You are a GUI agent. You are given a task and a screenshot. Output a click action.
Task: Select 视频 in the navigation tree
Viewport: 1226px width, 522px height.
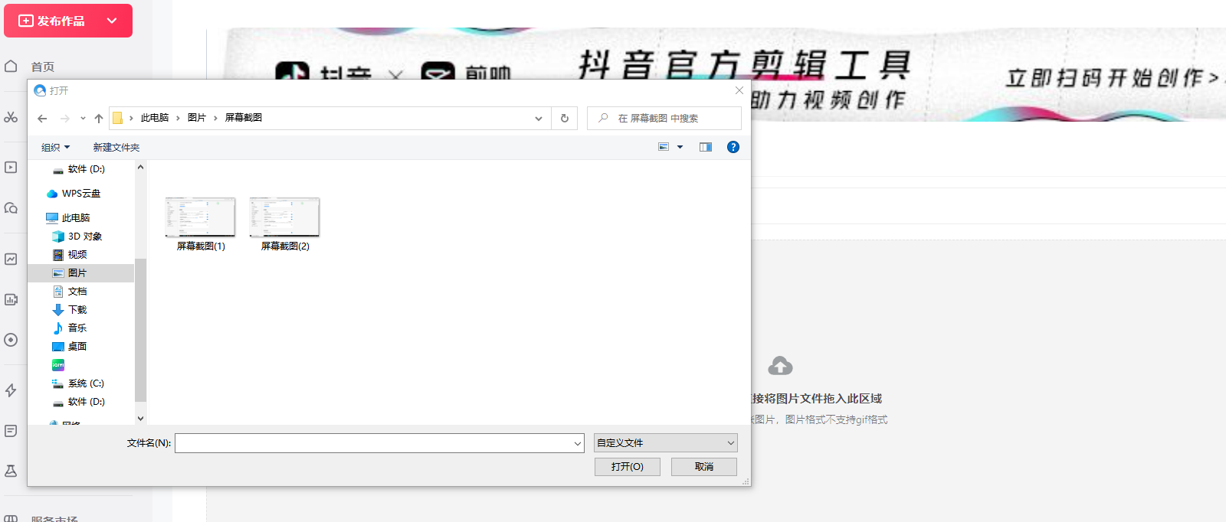(x=77, y=254)
